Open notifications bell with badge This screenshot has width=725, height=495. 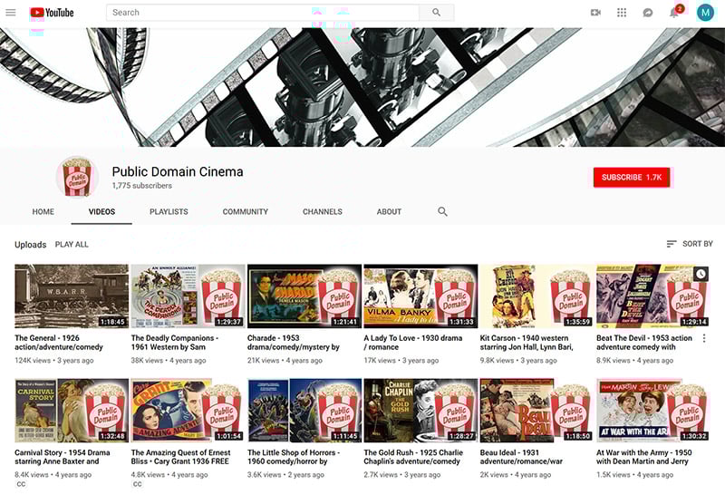674,12
